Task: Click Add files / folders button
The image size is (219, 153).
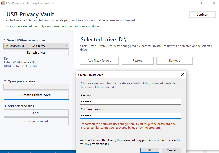Action: click(x=99, y=61)
